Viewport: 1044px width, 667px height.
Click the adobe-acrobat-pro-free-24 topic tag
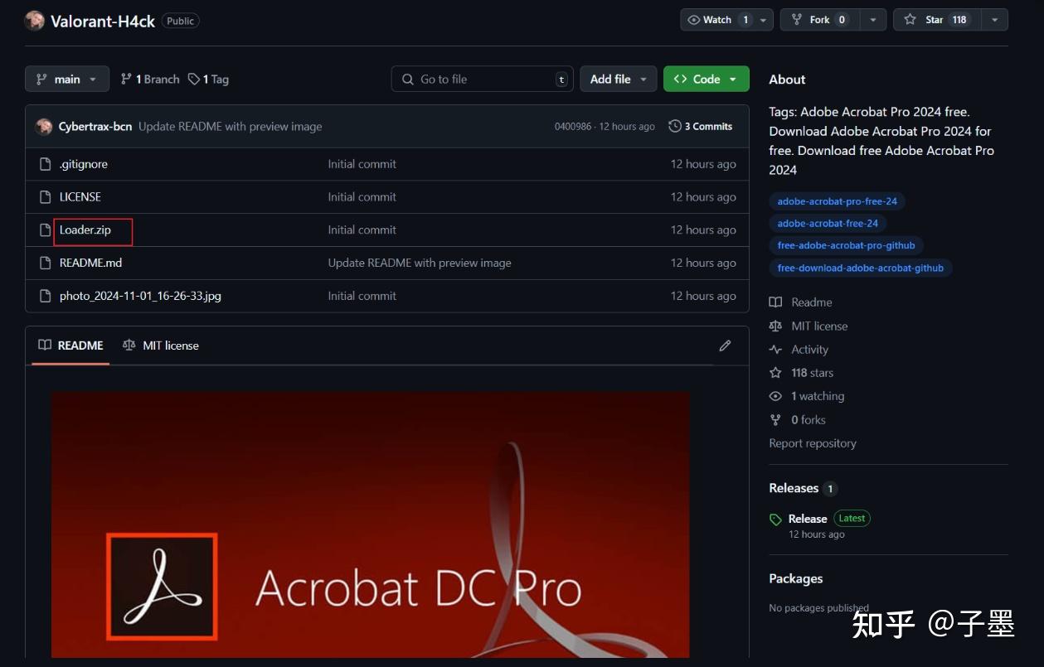point(837,201)
